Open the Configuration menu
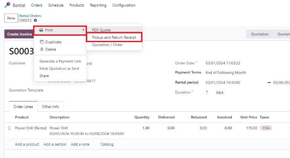Viewport: 290px width, 158px height. [x=124, y=5]
